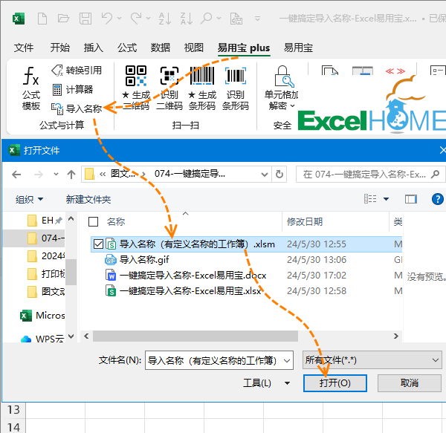Switch to the 视图 ribbon tab
Viewport: 446px width, 433px height.
pyautogui.click(x=194, y=48)
